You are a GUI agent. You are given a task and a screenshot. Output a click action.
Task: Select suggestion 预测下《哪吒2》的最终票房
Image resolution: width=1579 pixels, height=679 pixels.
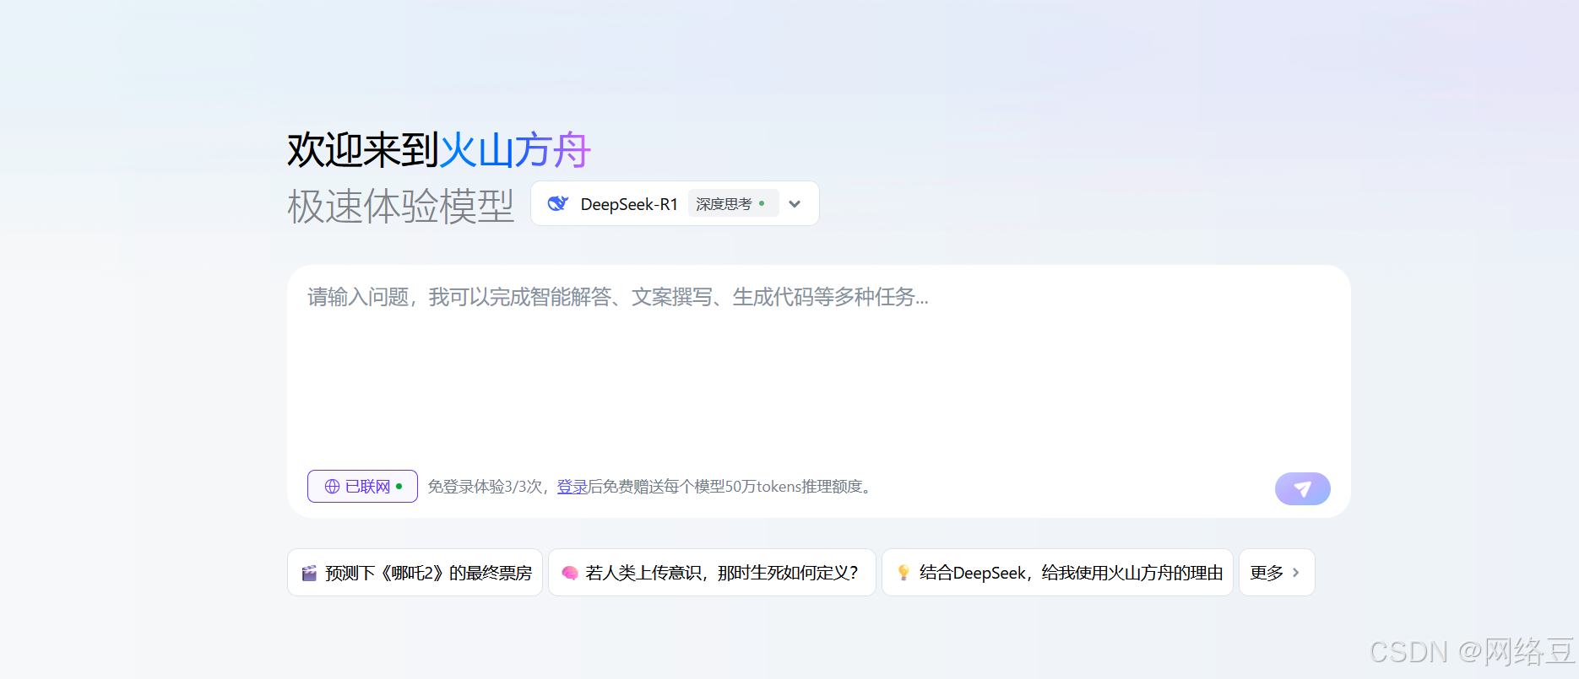click(x=415, y=573)
